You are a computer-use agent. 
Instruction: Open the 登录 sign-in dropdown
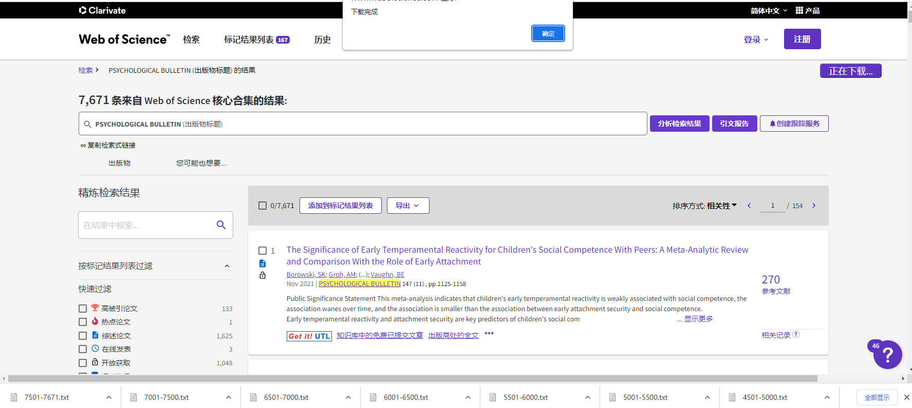pyautogui.click(x=756, y=39)
